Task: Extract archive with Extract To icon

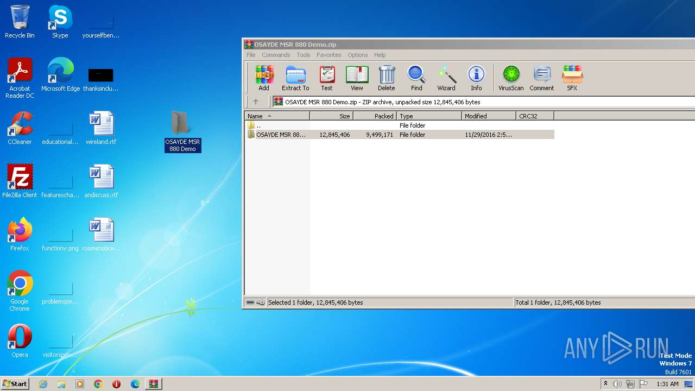Action: coord(295,78)
